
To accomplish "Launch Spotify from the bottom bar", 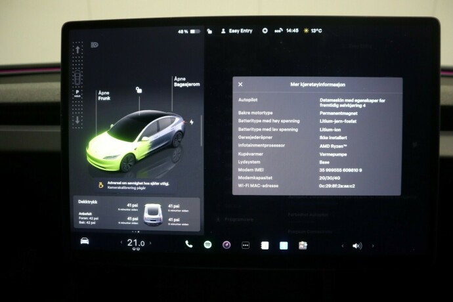I will pyautogui.click(x=207, y=245).
